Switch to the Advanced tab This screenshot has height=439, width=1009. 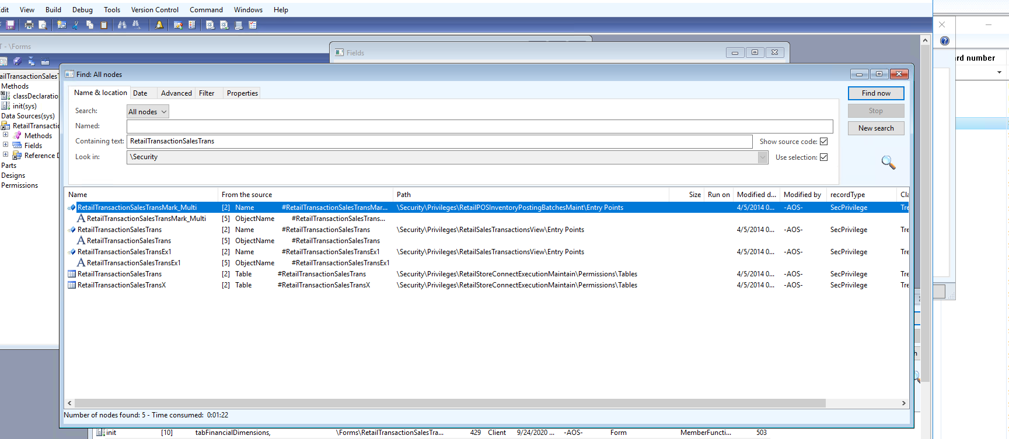pyautogui.click(x=176, y=93)
